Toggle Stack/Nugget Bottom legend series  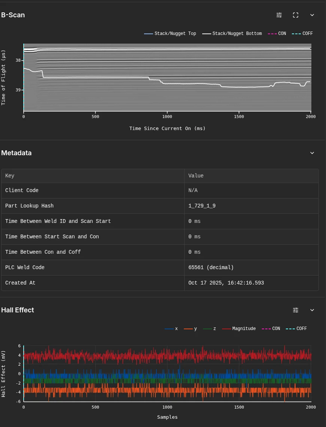pyautogui.click(x=232, y=34)
